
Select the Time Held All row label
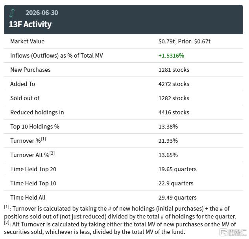[28, 198]
